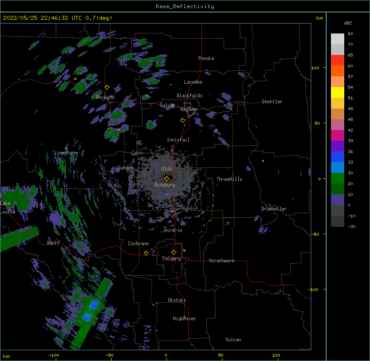The height and width of the screenshot is (361, 370).
Task: Click the dBZ legend heading
Action: (348, 23)
